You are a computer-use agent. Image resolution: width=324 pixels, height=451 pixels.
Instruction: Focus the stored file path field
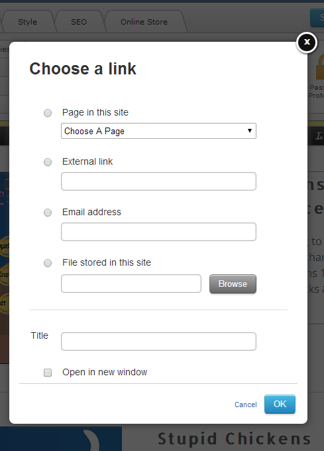(131, 284)
